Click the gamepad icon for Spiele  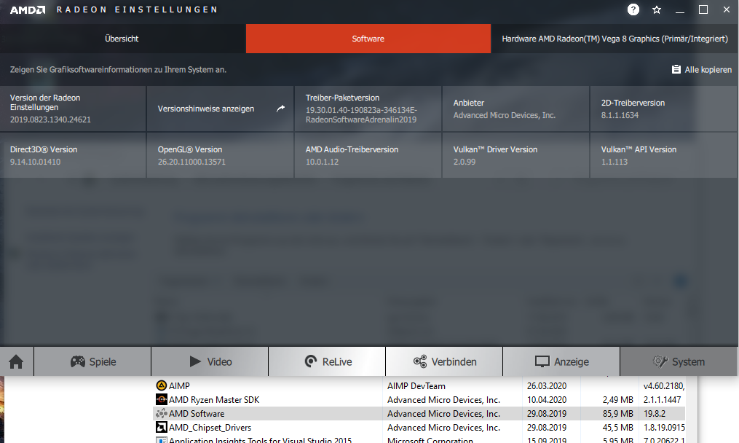coord(77,362)
